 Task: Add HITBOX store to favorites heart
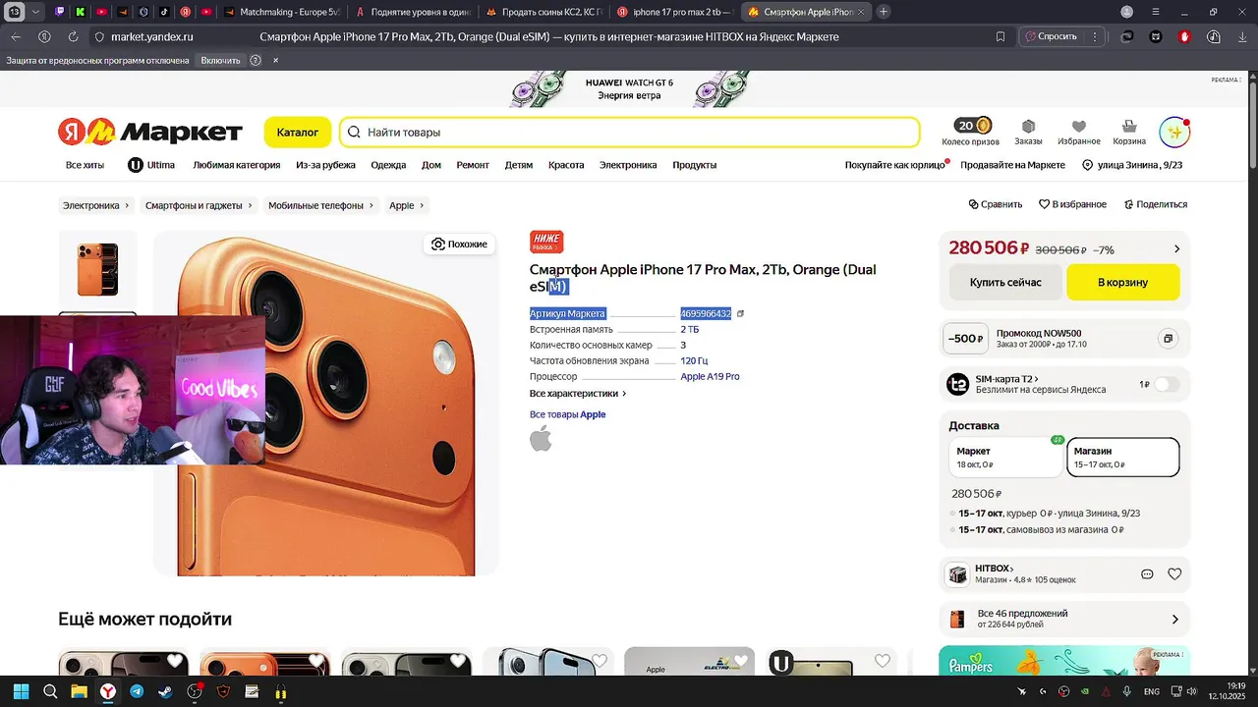coord(1174,574)
